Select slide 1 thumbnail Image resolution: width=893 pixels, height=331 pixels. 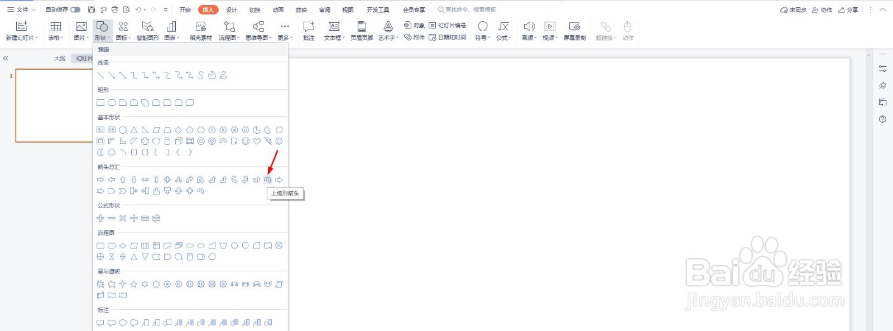[54, 105]
